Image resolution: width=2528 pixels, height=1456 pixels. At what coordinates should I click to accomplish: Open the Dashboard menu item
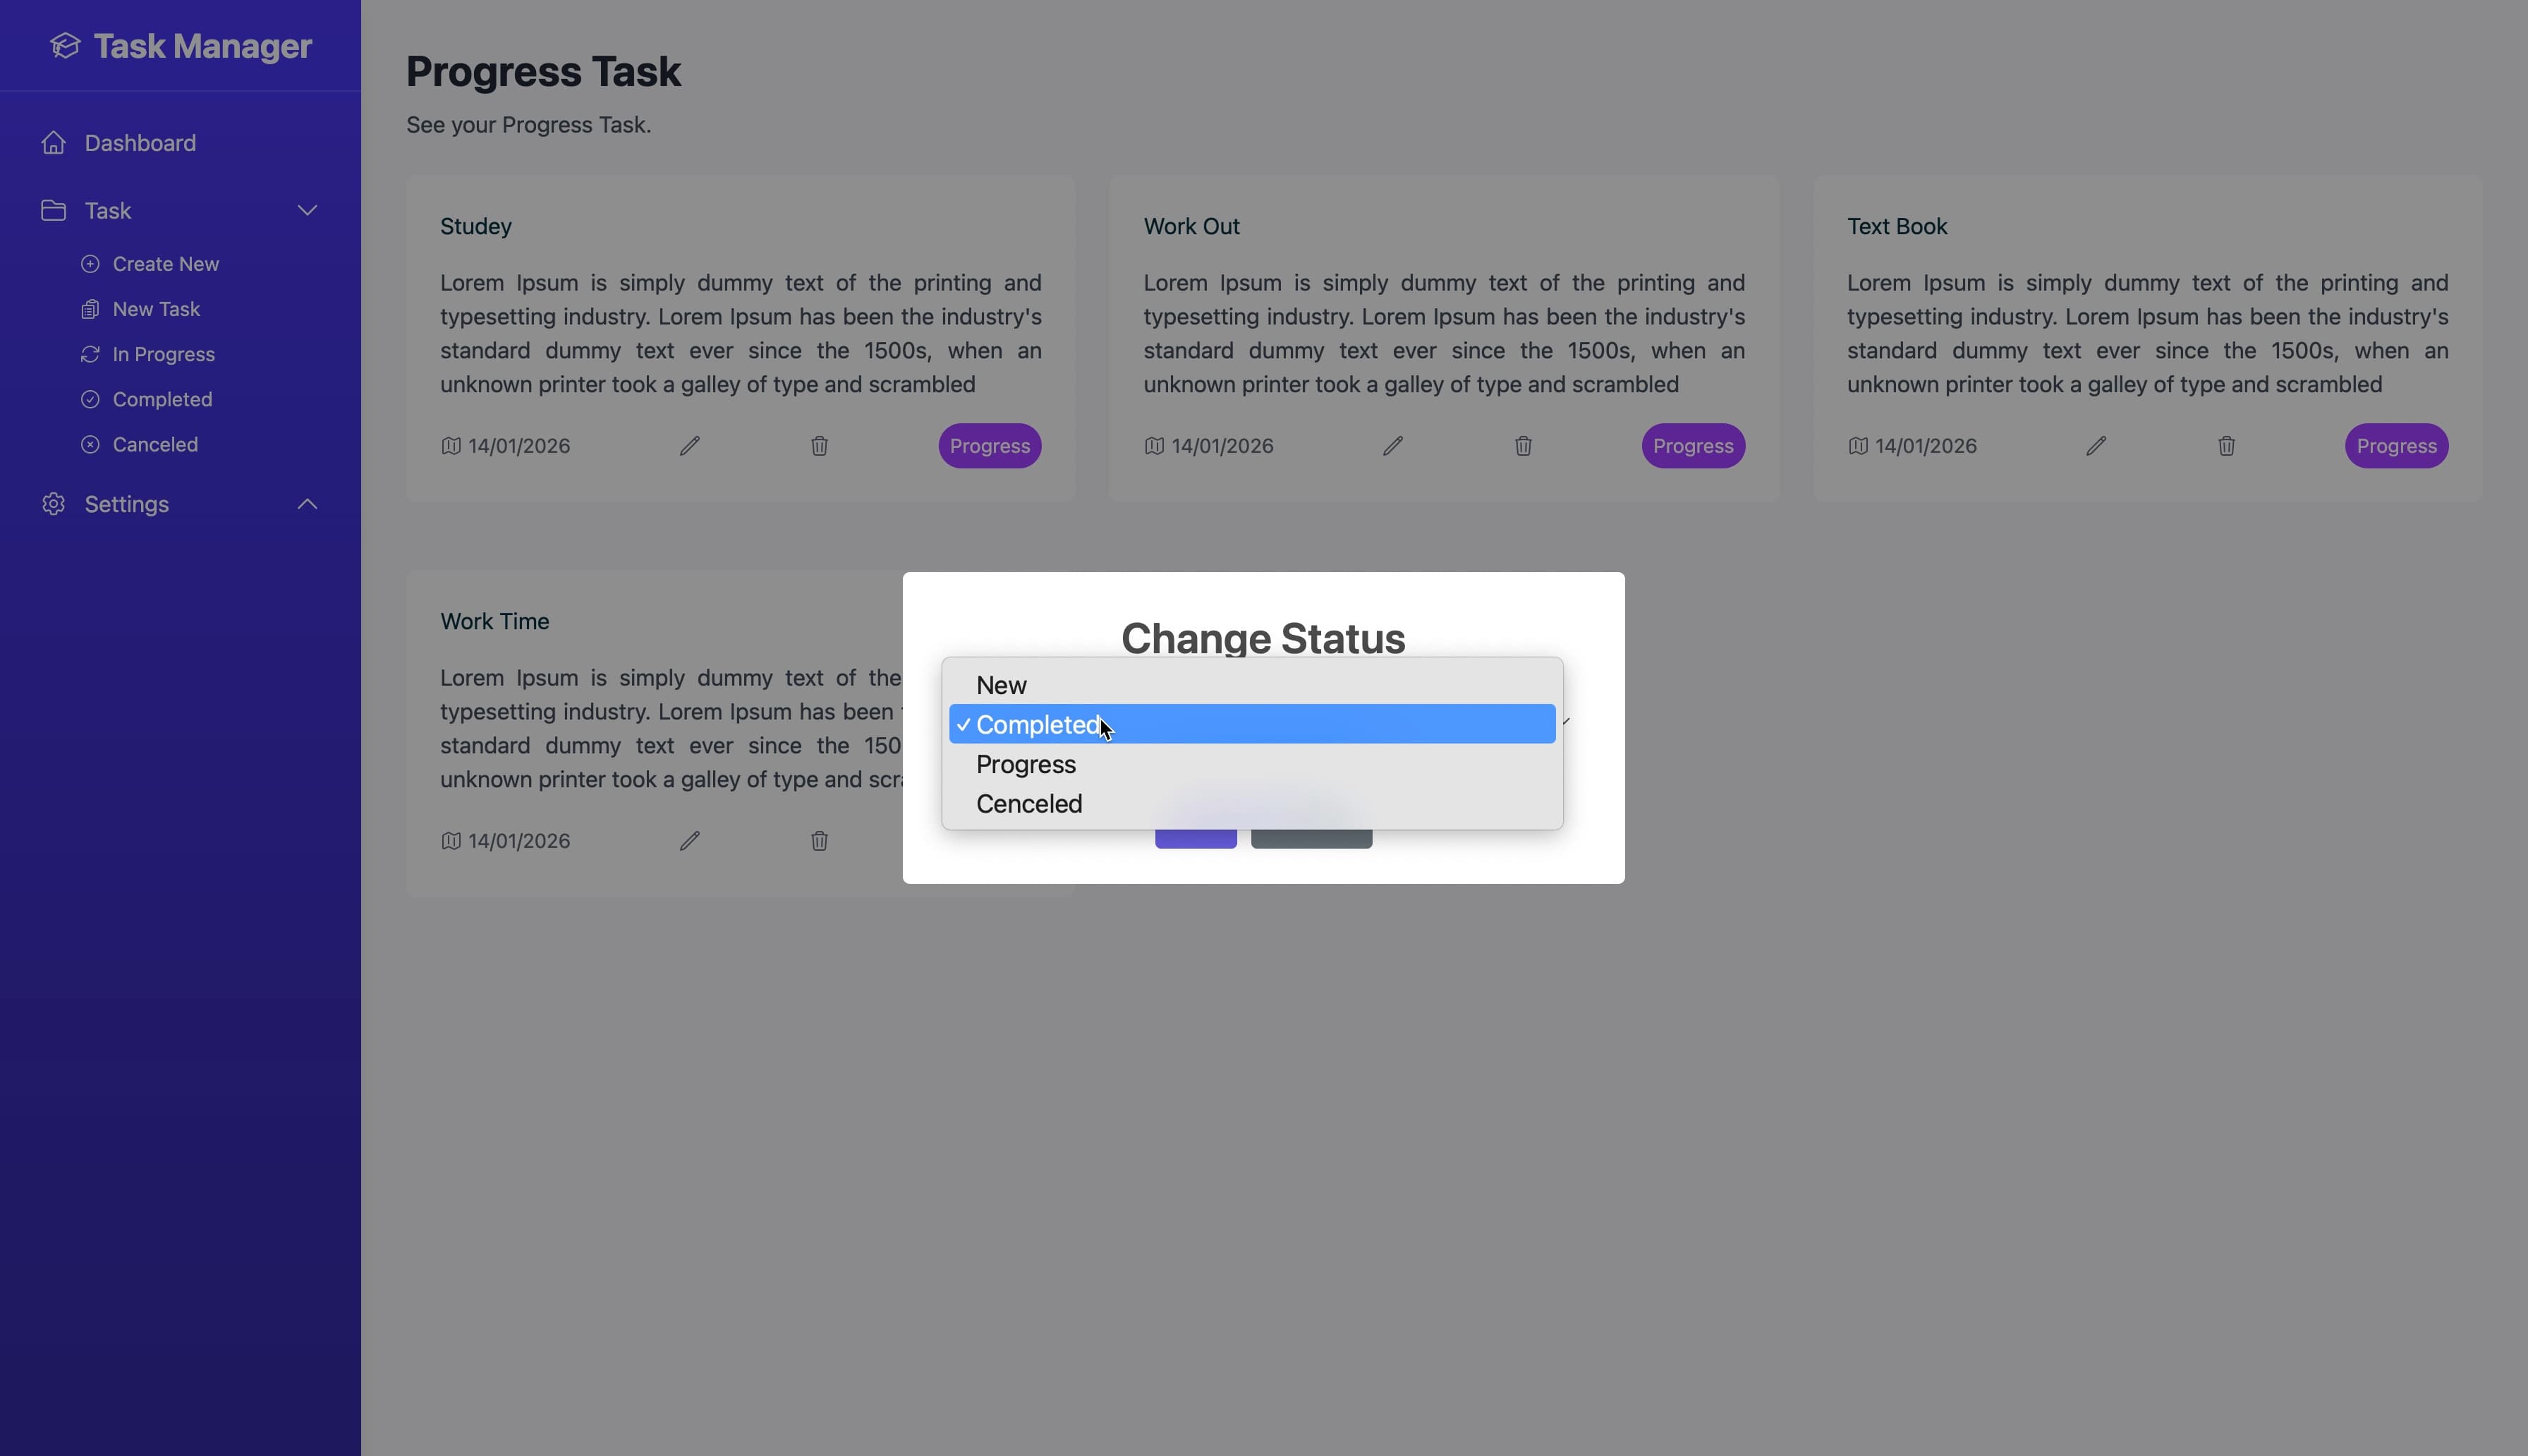(x=139, y=142)
